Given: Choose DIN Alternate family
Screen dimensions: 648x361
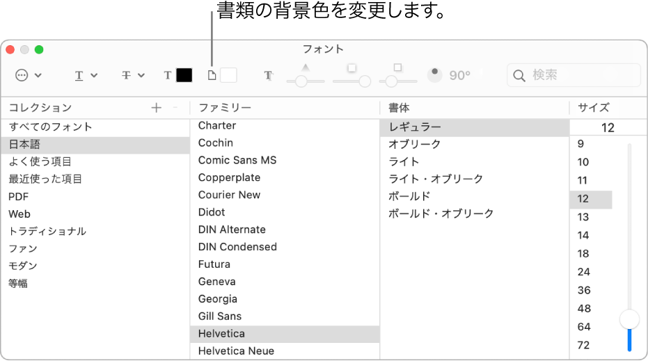Looking at the screenshot, I should click(285, 230).
